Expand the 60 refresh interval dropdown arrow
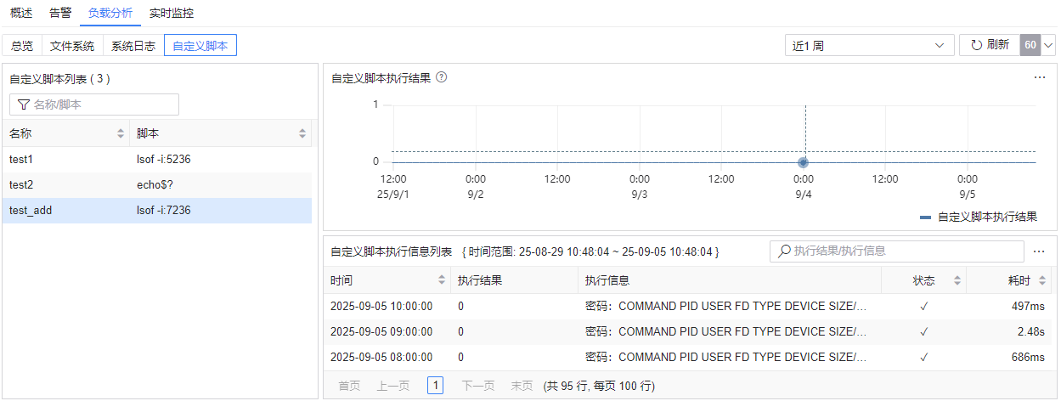 tap(1049, 45)
